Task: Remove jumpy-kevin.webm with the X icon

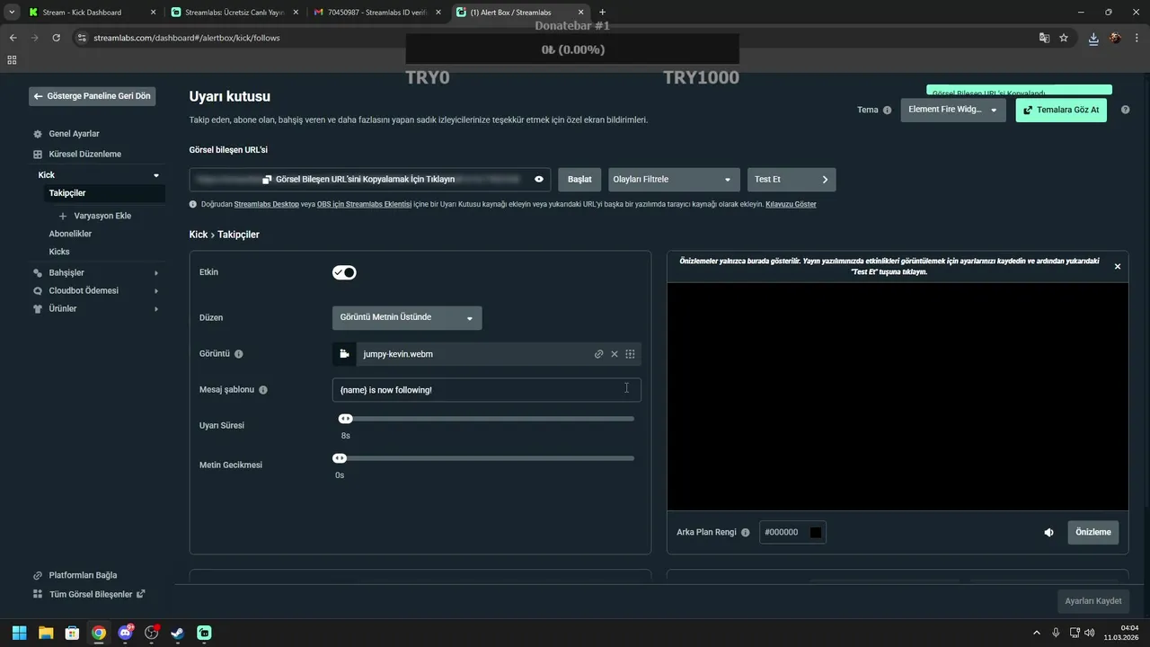Action: (615, 354)
